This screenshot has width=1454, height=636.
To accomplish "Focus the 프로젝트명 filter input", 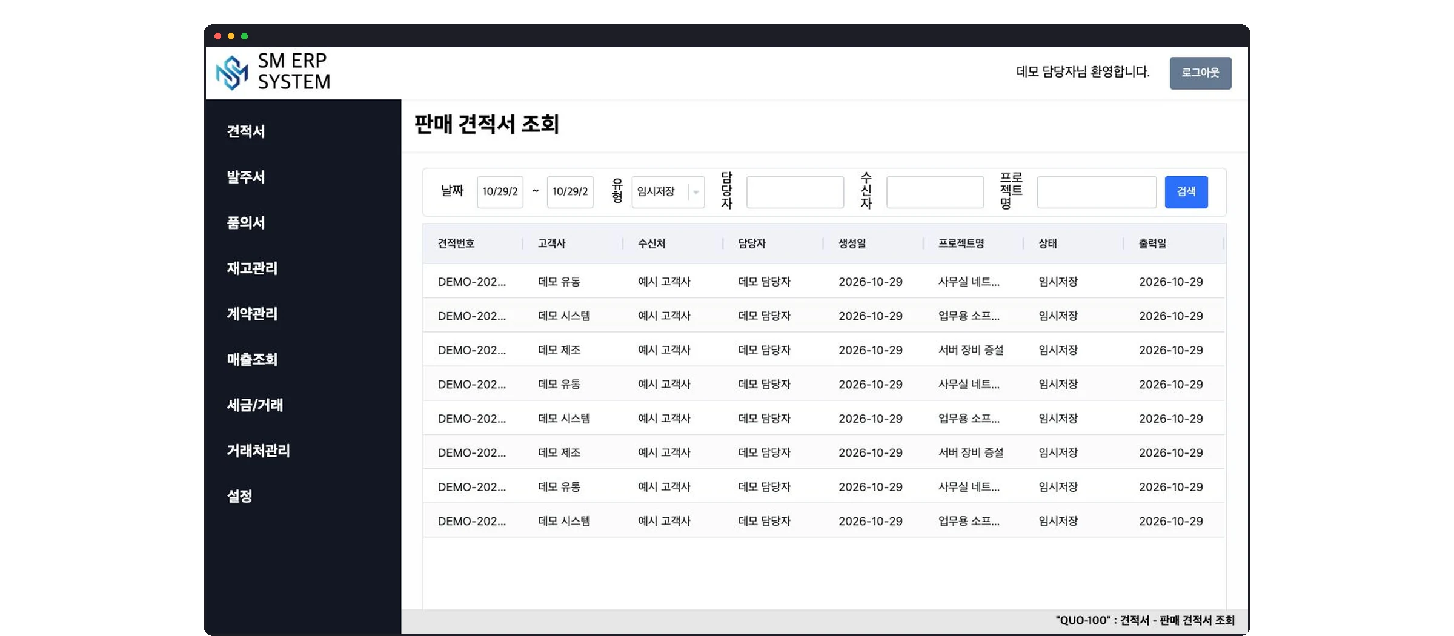I will click(x=1097, y=192).
